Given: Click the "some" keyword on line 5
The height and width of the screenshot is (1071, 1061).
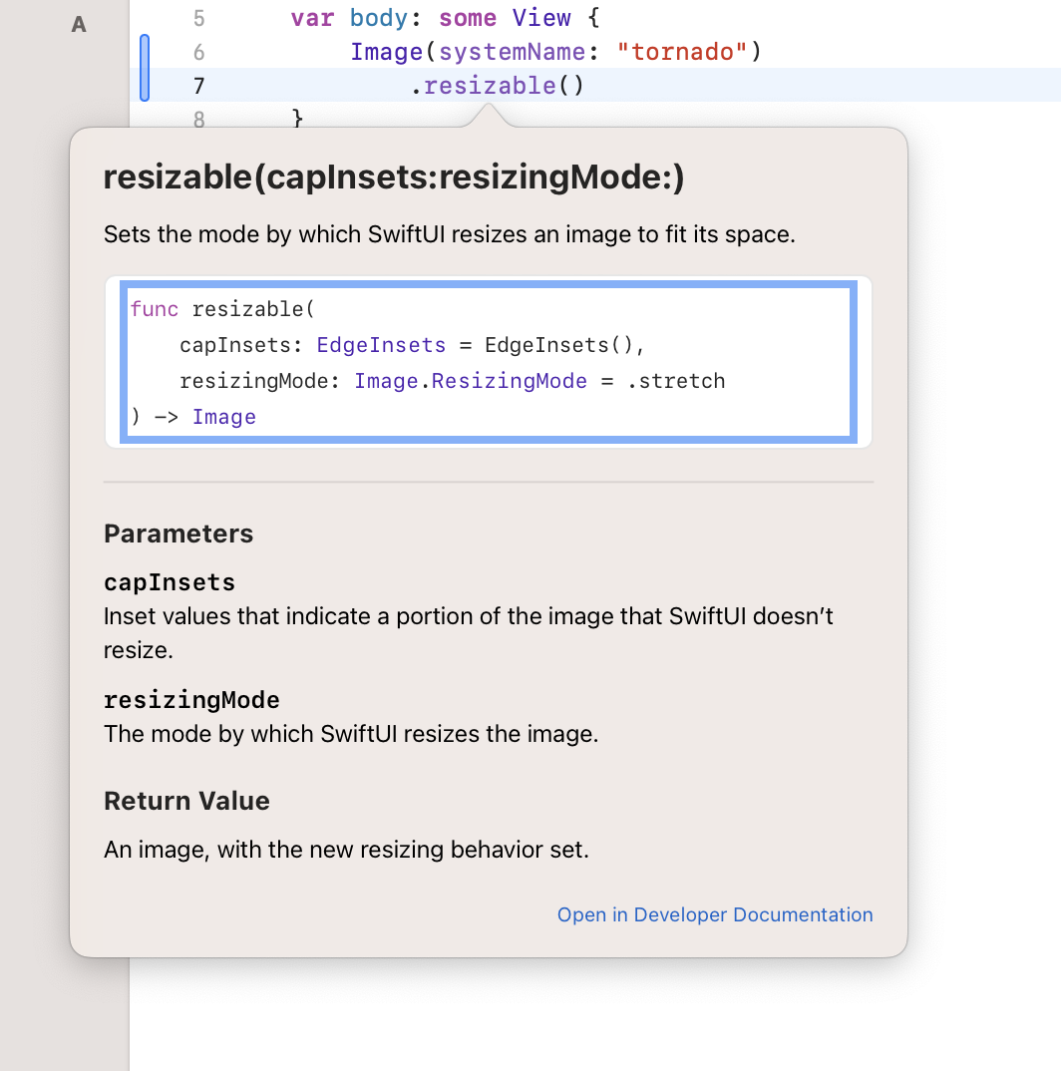Looking at the screenshot, I should click(x=467, y=18).
